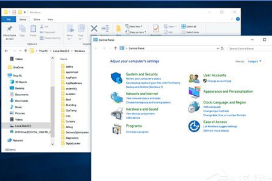The width and height of the screenshot is (272, 181).
Task: Select Network in navigation pane
Action: 15,141
